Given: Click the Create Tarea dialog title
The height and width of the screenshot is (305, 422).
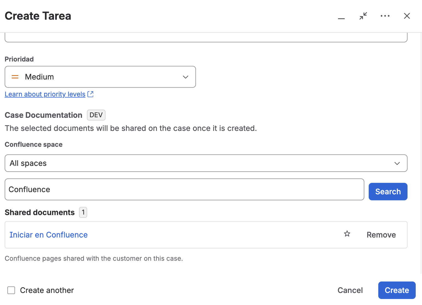Looking at the screenshot, I should [38, 16].
